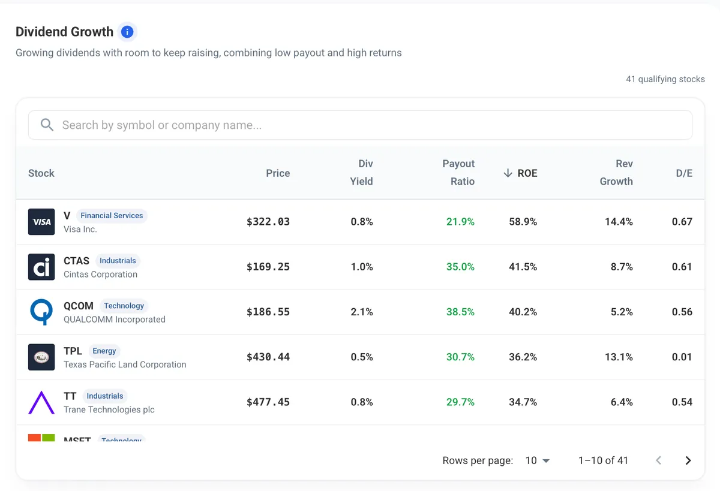720x491 pixels.
Task: Sort by Div Yield column
Action: (x=361, y=173)
